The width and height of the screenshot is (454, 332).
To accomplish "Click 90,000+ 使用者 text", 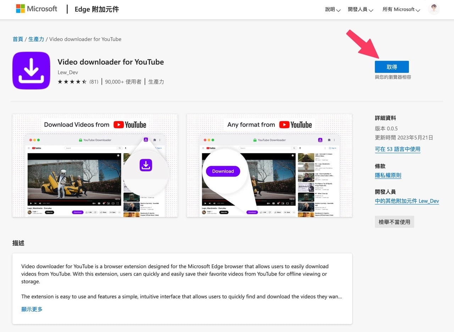I will point(123,82).
